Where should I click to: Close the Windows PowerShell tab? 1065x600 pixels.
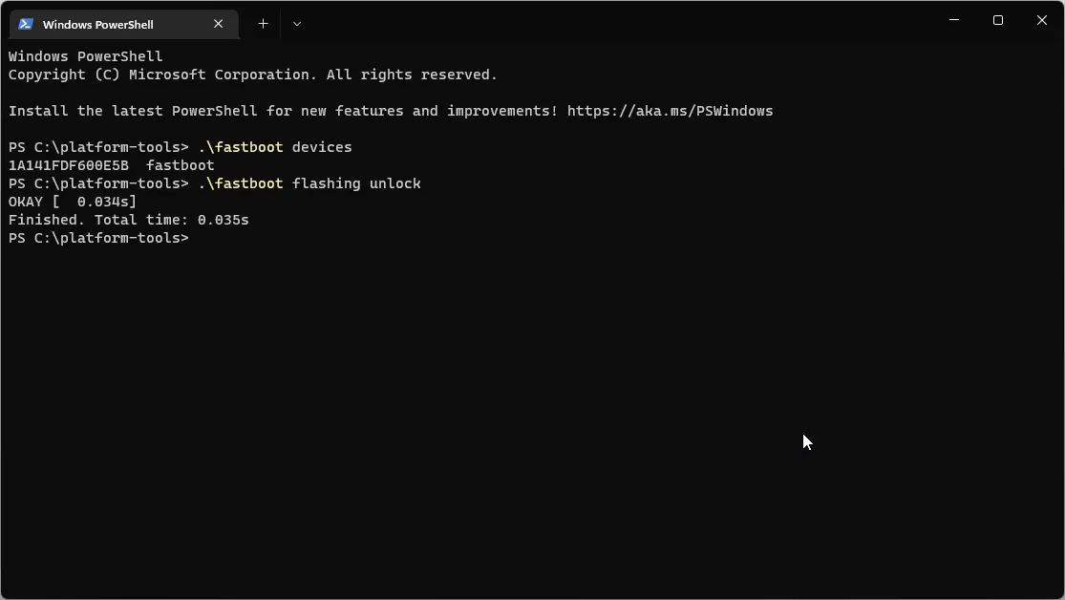pos(218,24)
